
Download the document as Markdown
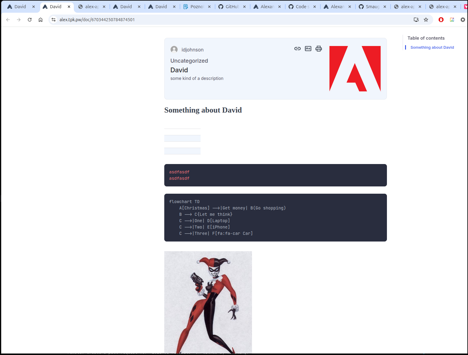(x=308, y=49)
